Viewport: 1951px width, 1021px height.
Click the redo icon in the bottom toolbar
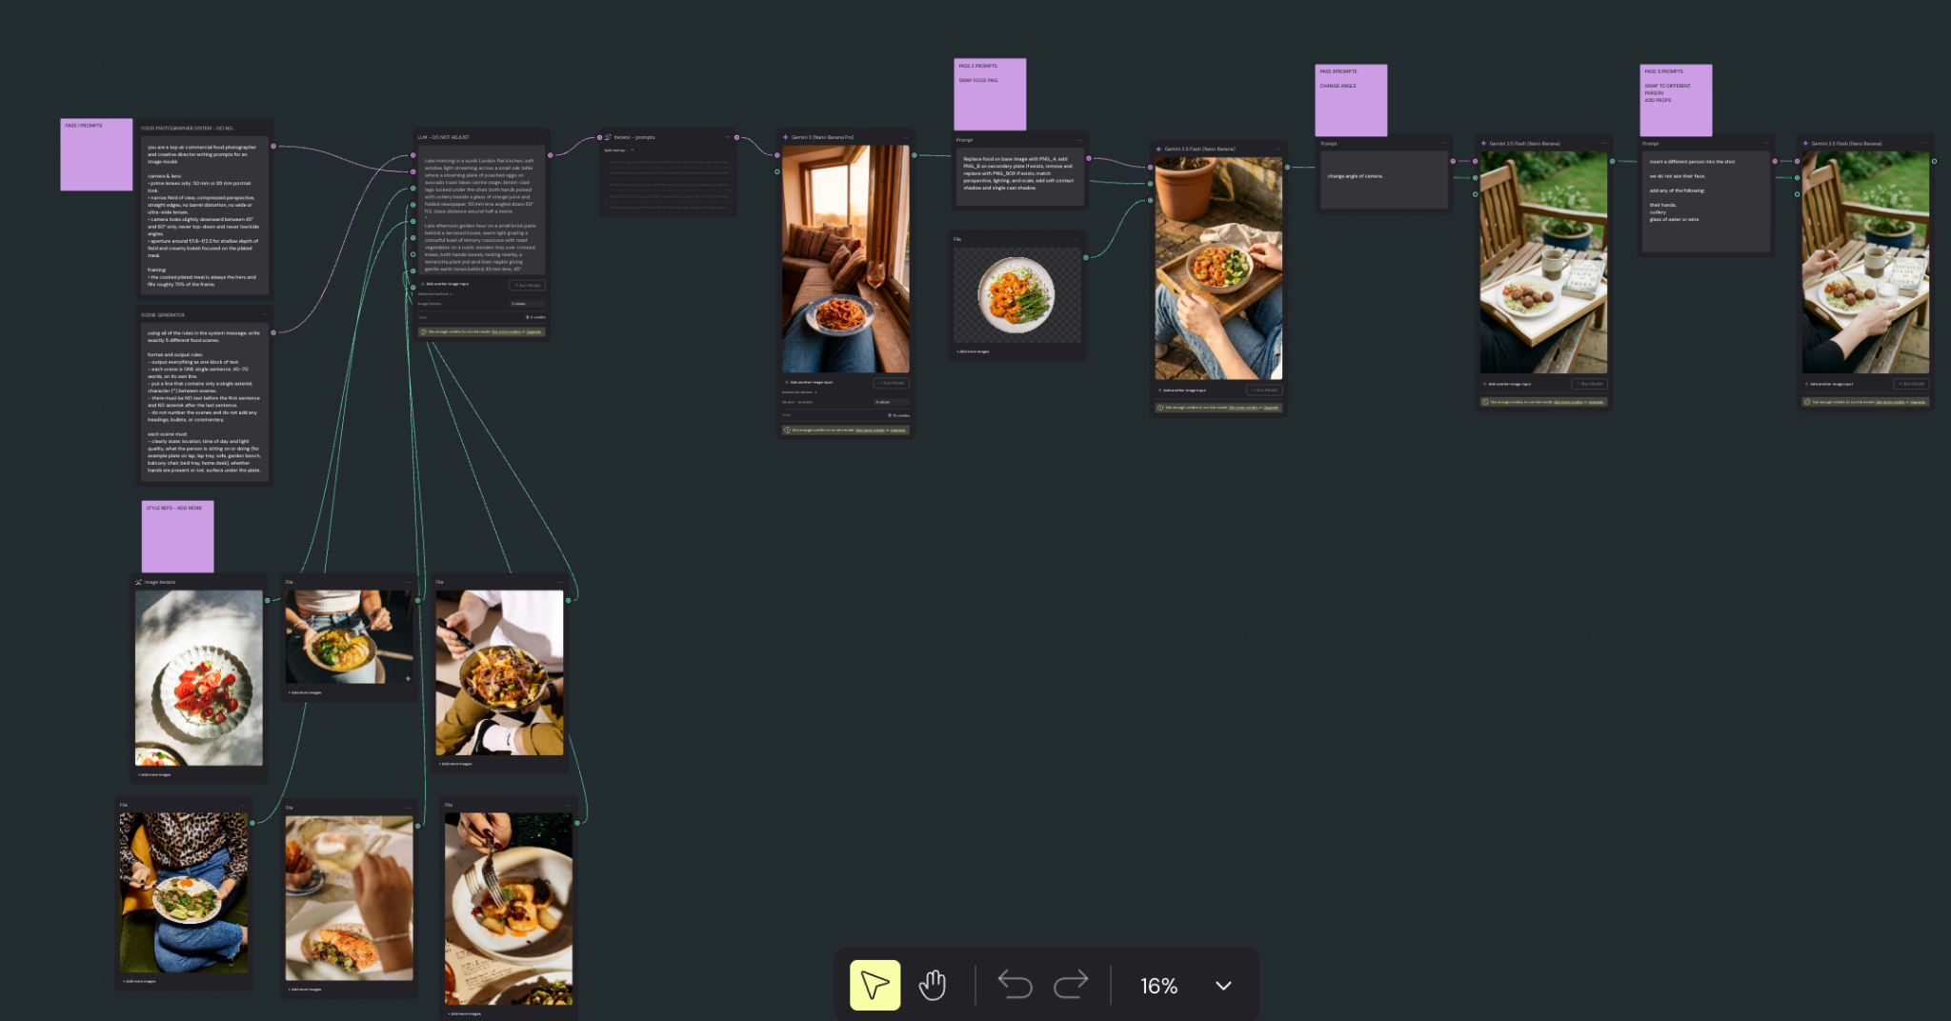pos(1073,985)
